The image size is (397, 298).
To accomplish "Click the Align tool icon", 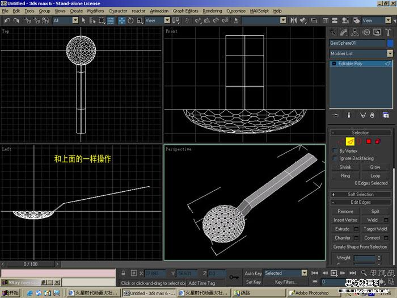I will pos(303,20).
